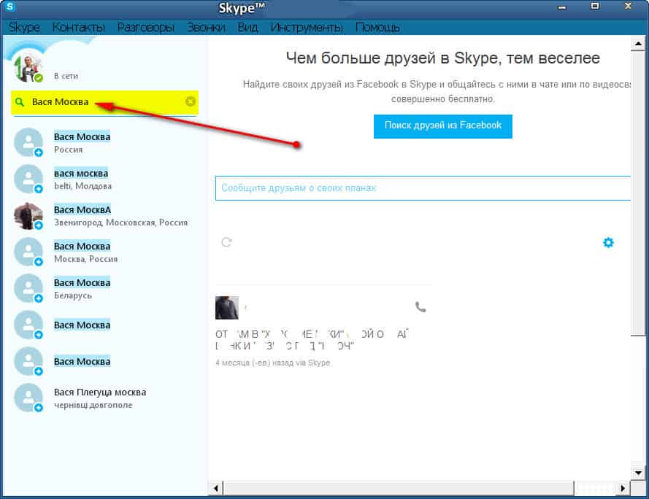Open the Skype menu

click(x=24, y=27)
